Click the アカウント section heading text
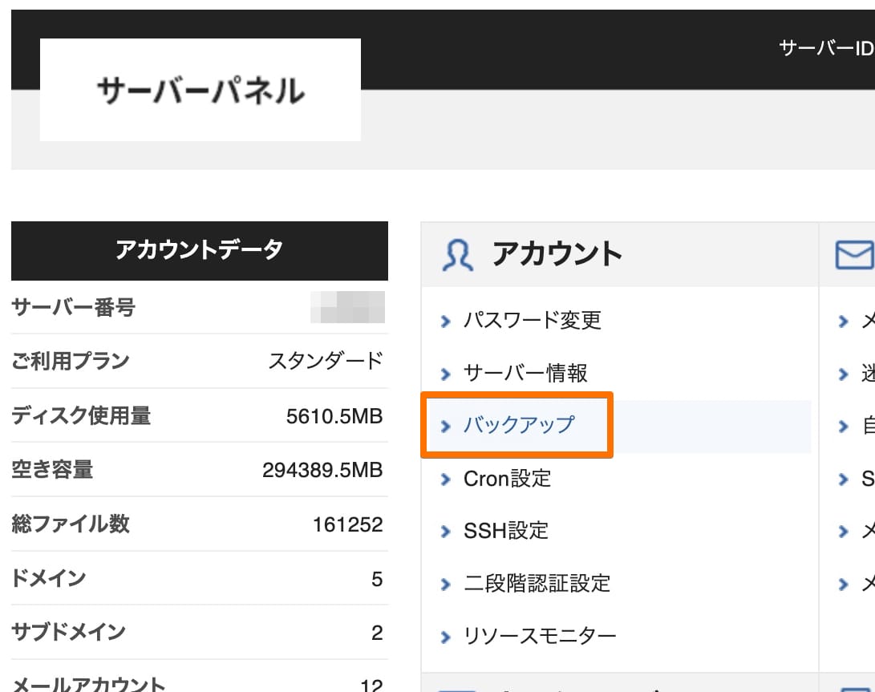Viewport: 875px width, 692px height. 557,254
